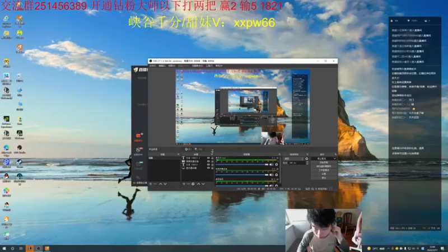This screenshot has height=252, width=448.
Task: Lock the 文本 (GDI+) 2 source
Action: tap(212, 158)
